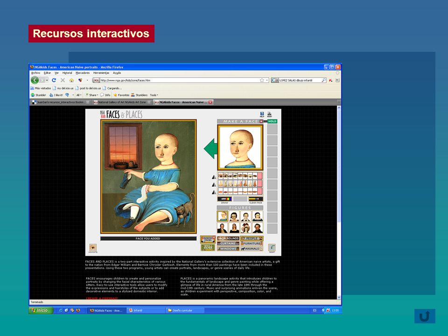
Task: Run the search with the magnifier icon
Action: click(324, 80)
